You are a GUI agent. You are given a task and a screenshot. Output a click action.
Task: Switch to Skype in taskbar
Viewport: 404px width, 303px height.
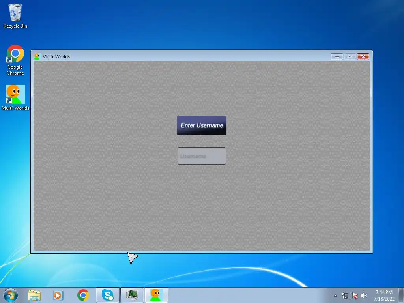[107, 295]
